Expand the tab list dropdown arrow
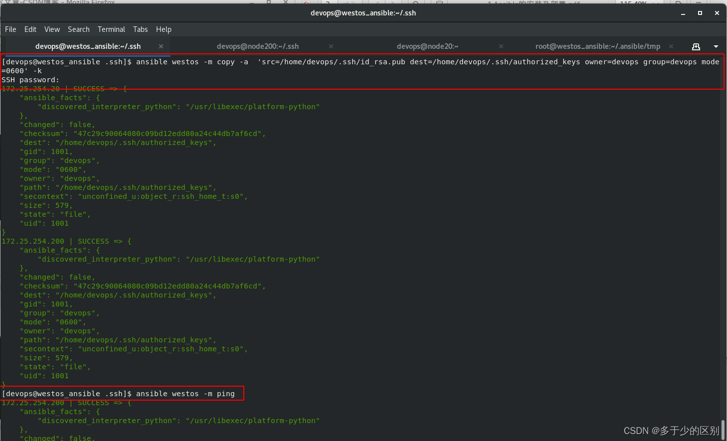This screenshot has width=727, height=441. pyautogui.click(x=716, y=46)
